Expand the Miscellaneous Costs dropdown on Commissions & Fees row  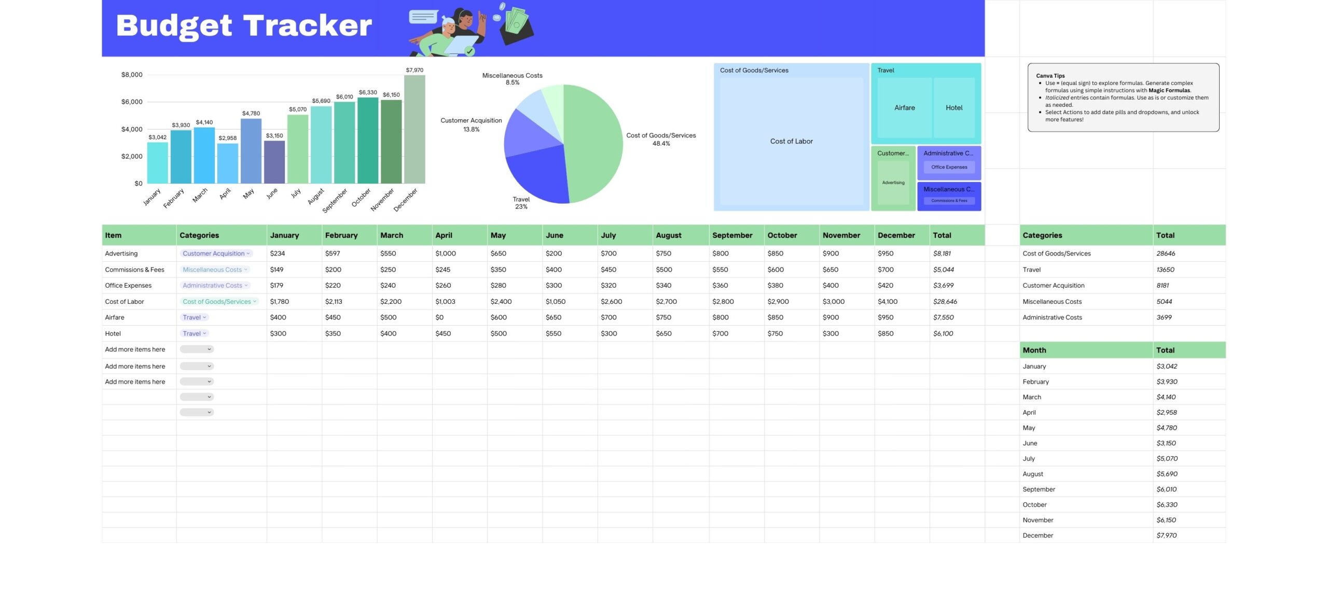(x=214, y=269)
